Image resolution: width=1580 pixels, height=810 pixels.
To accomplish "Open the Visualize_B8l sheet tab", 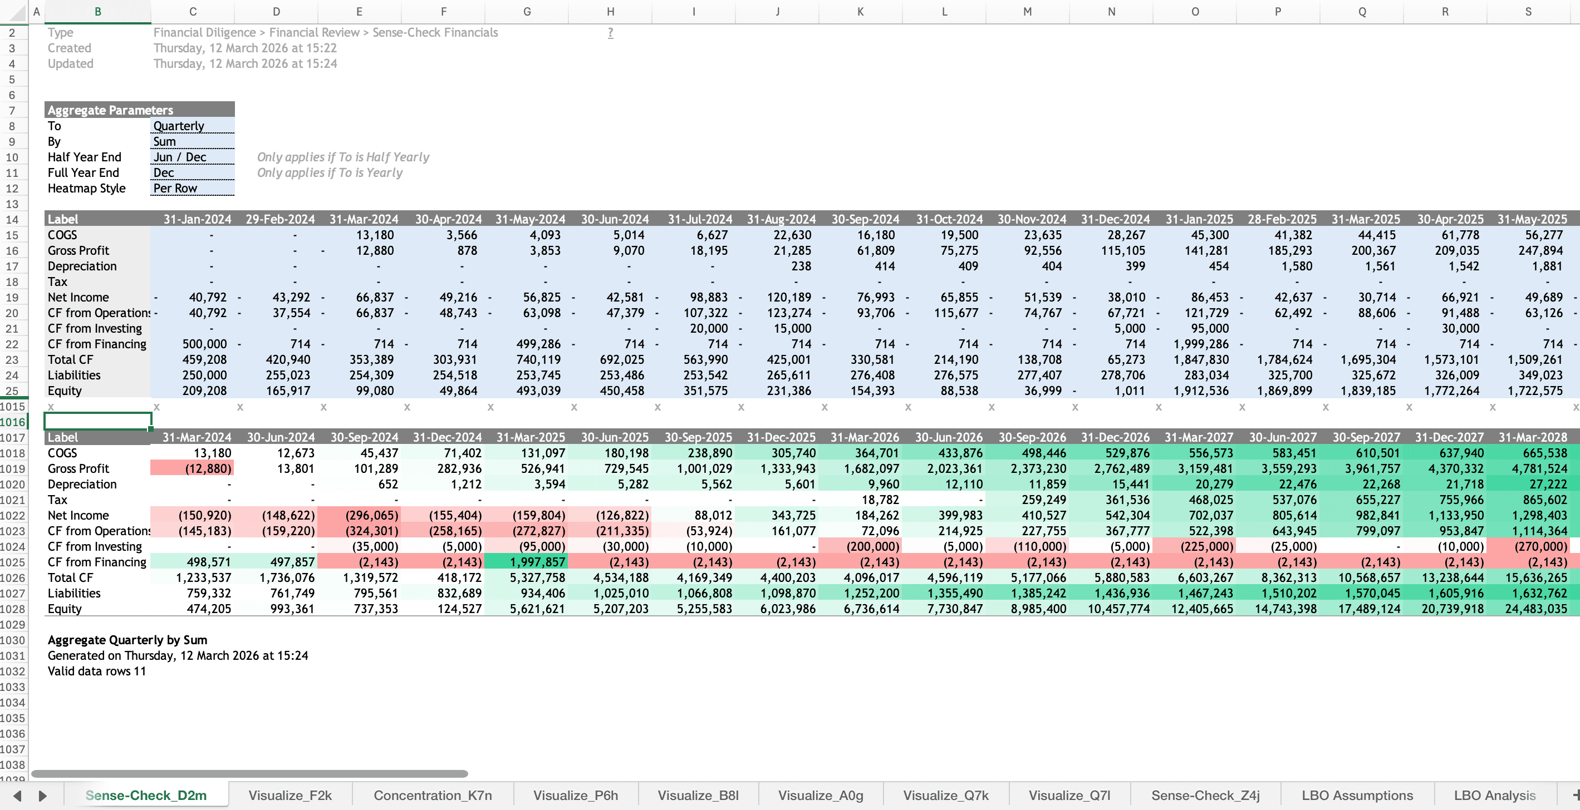I will click(x=698, y=794).
